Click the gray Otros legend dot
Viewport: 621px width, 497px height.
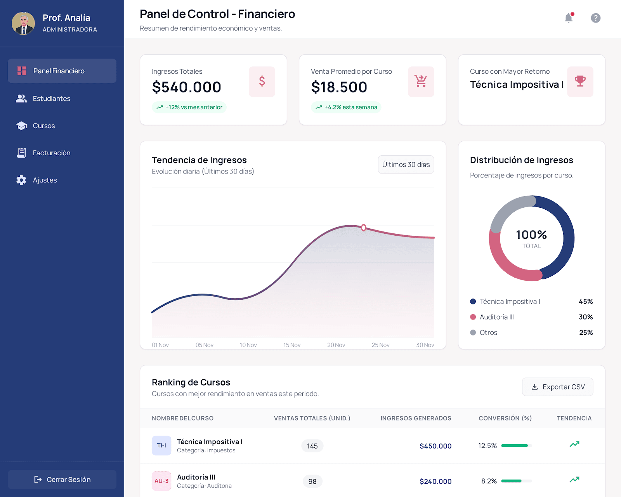[473, 332]
